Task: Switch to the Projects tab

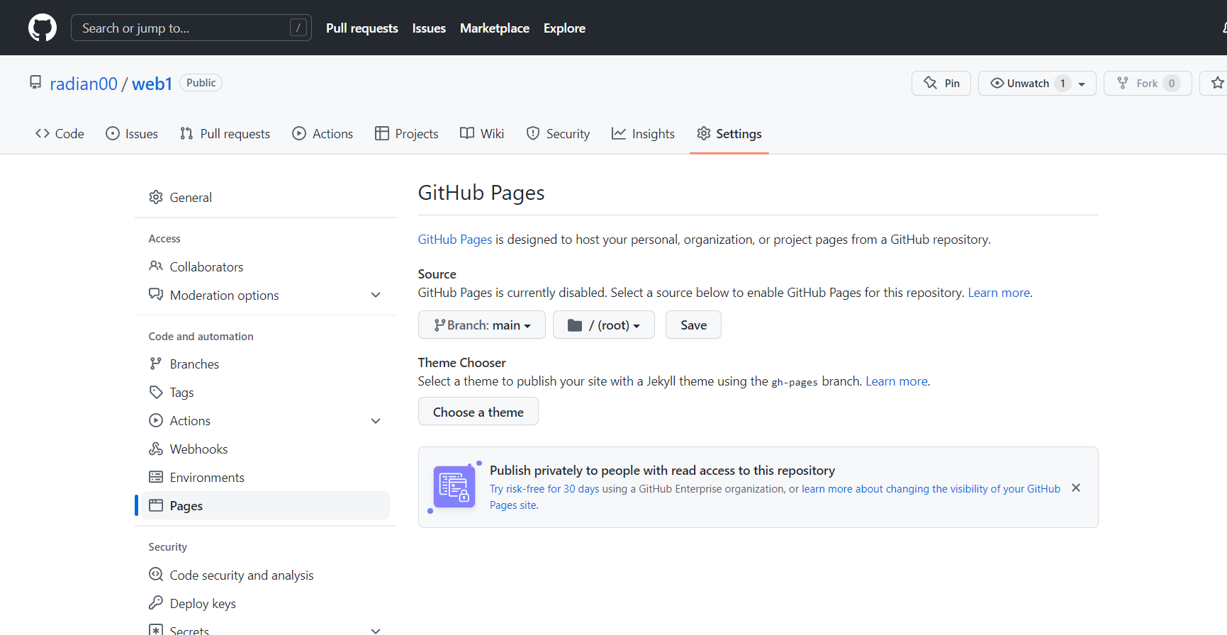Action: pyautogui.click(x=407, y=133)
